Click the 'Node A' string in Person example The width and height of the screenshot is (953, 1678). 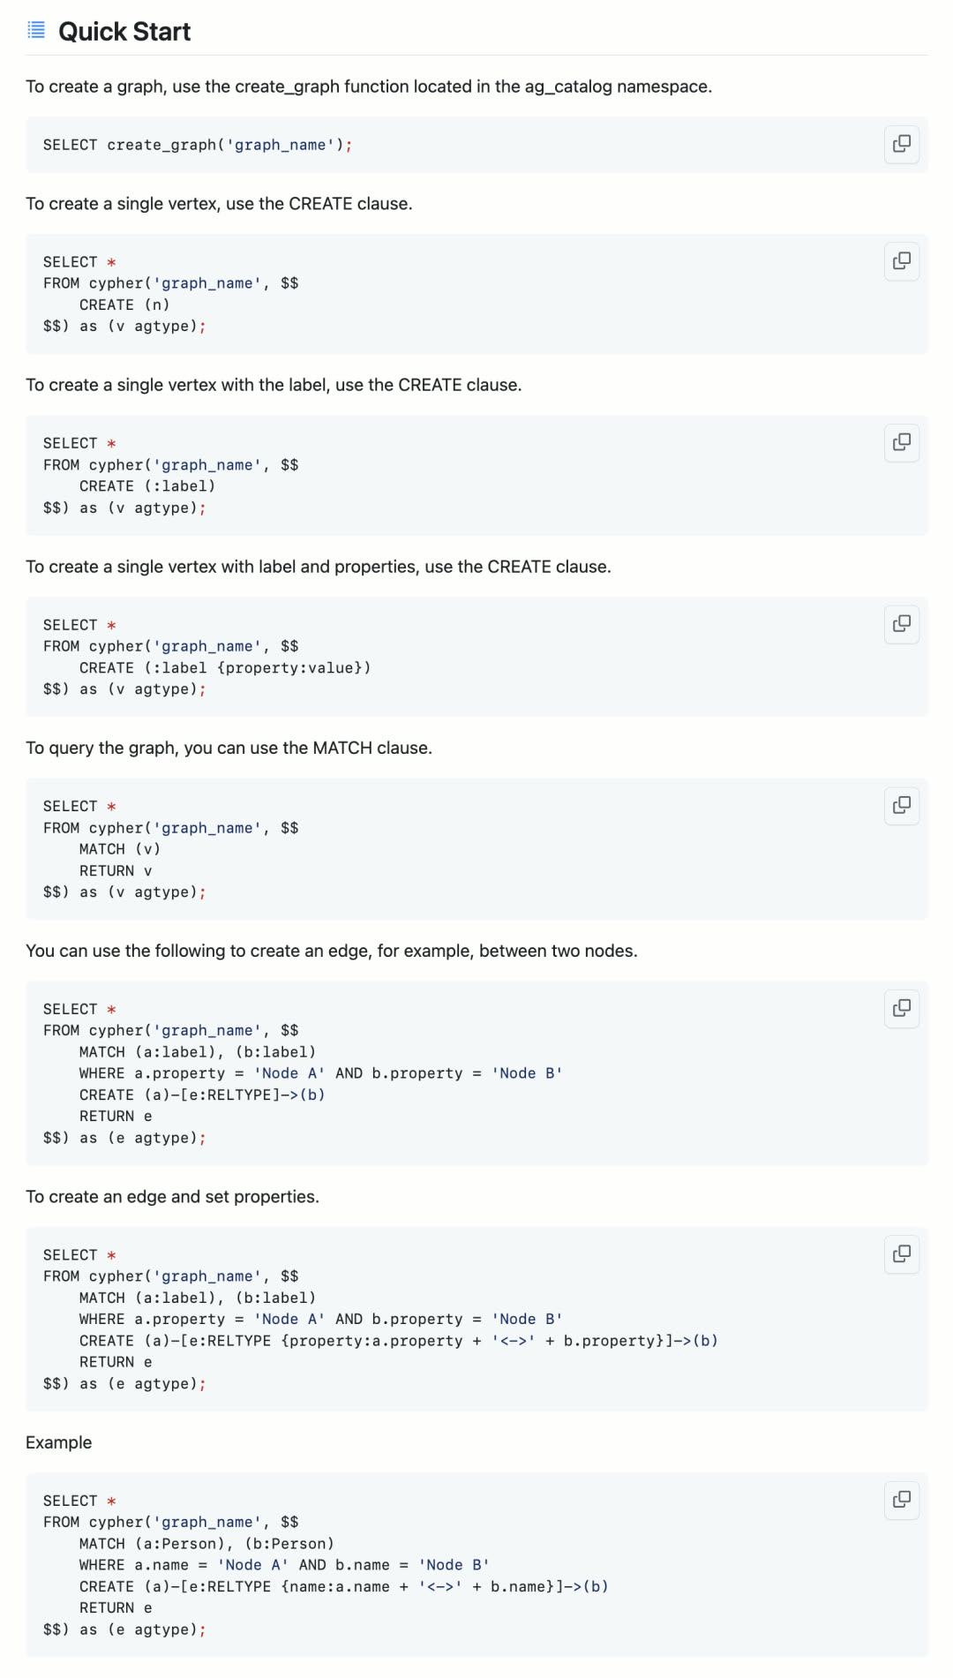pos(252,1565)
